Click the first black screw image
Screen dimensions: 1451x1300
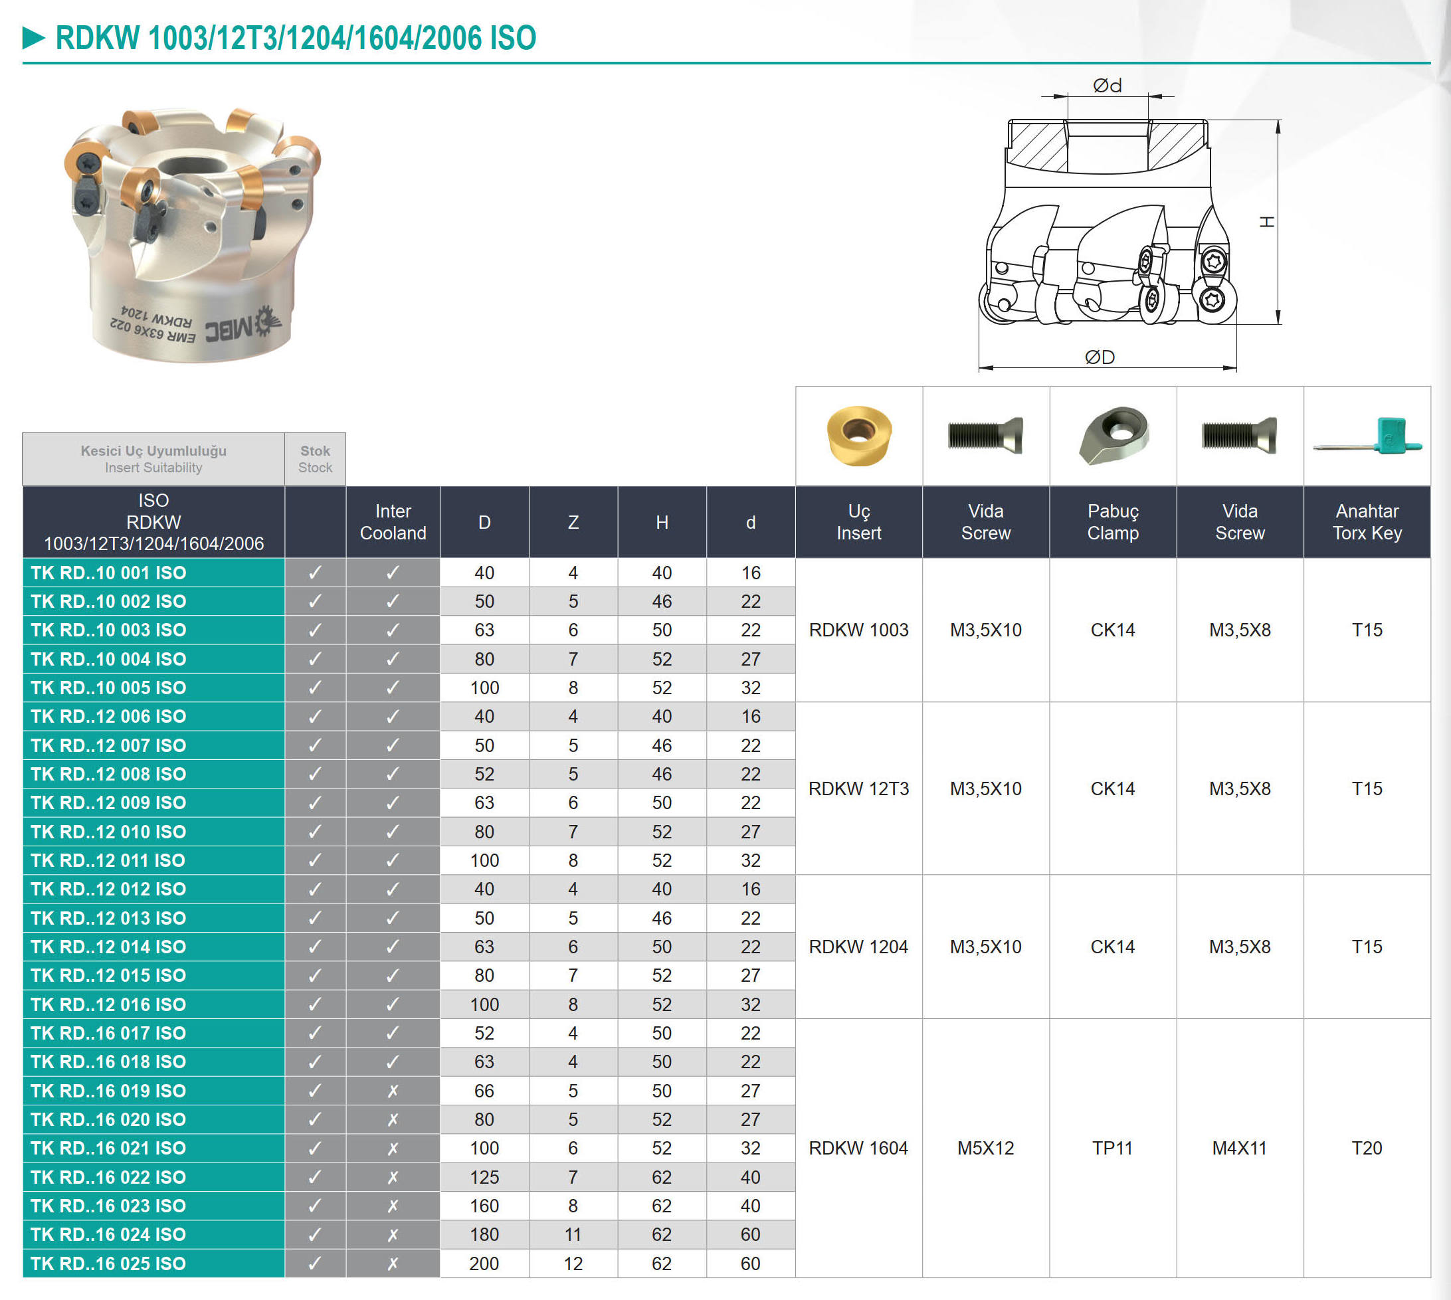[x=985, y=435]
